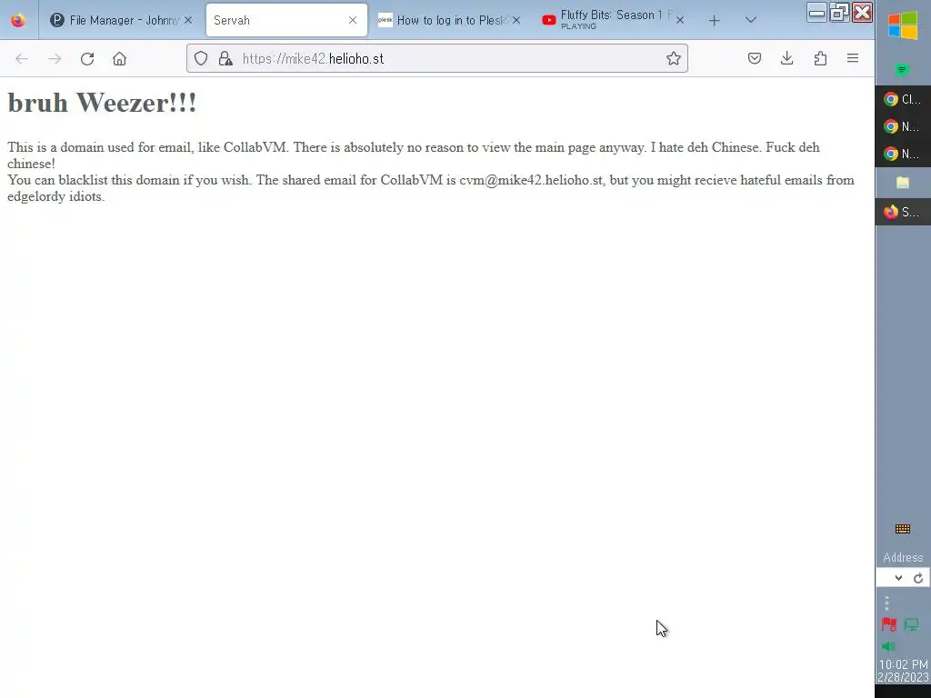Open red flag security tray icon
This screenshot has width=931, height=698.
point(889,624)
